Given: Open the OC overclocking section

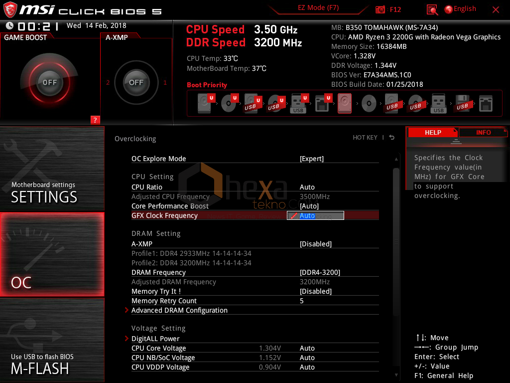Looking at the screenshot, I should (x=52, y=254).
